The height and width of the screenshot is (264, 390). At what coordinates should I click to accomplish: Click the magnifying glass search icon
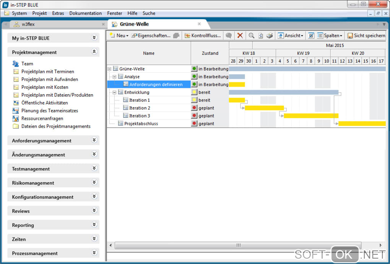pos(252,36)
